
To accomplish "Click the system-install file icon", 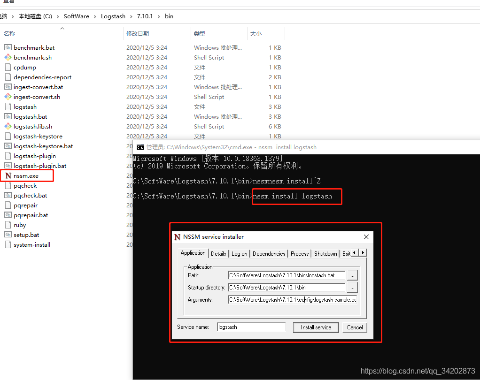I will (8, 244).
